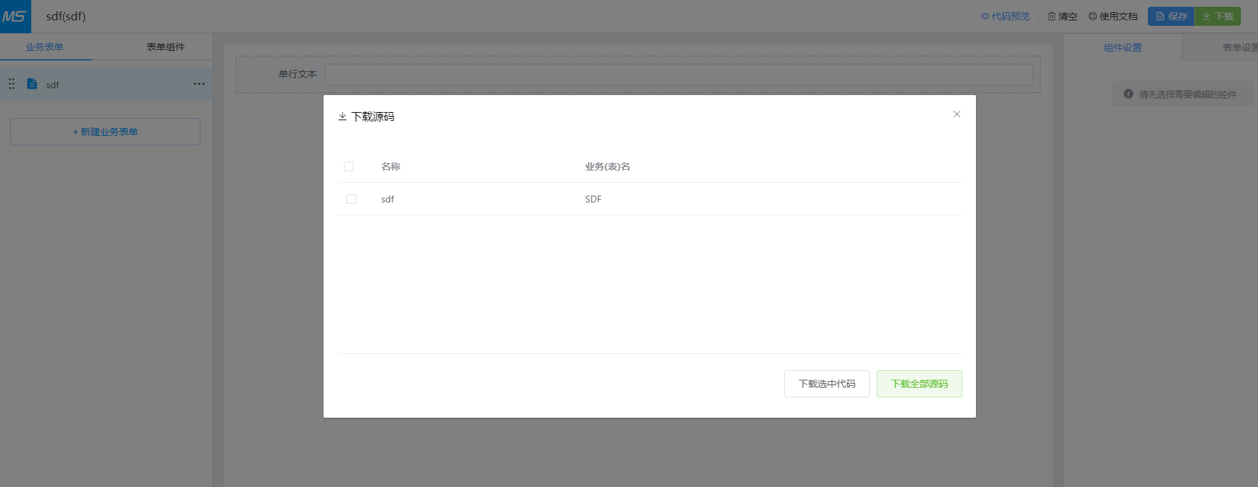Image resolution: width=1258 pixels, height=487 pixels.
Task: Click the drag handle beside sdf form
Action: click(12, 84)
